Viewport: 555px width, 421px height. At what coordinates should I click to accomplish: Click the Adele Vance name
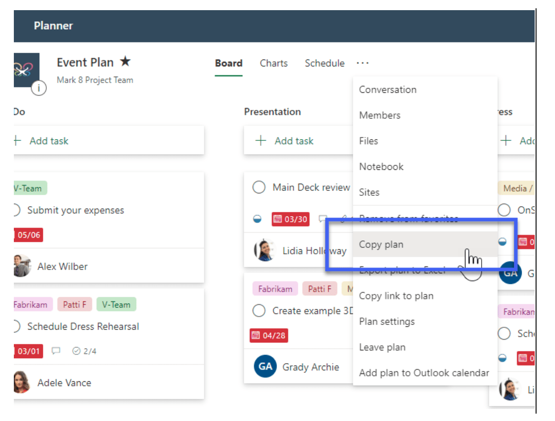click(64, 383)
